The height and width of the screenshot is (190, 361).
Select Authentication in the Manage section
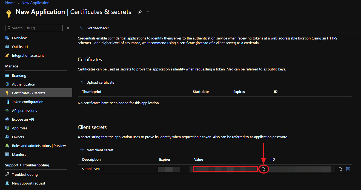click(x=24, y=84)
